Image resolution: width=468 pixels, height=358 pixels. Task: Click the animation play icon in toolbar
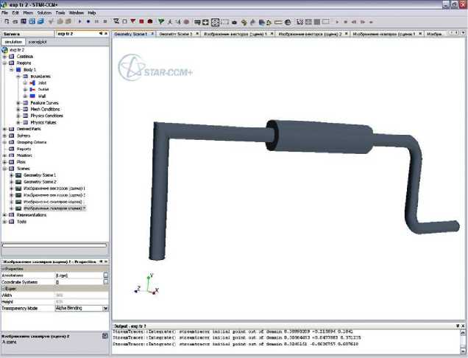click(x=337, y=22)
